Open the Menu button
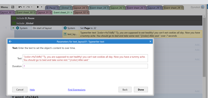Viewport: 208px width, 98px height. tap(5, 7)
